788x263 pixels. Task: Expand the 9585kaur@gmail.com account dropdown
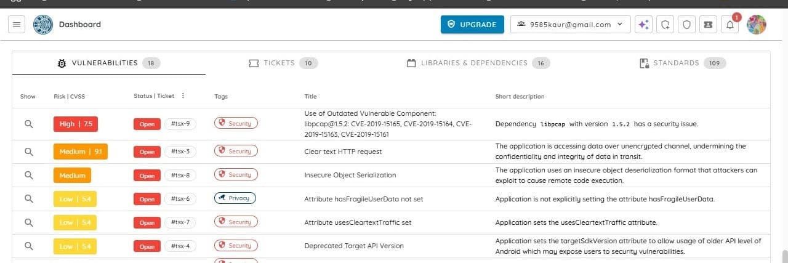[x=571, y=25]
